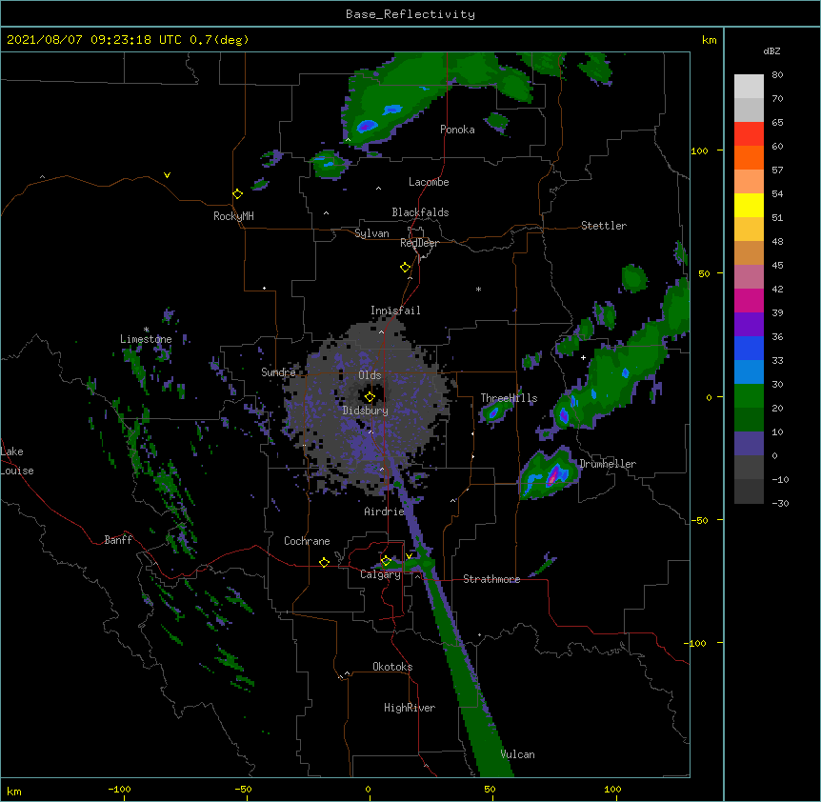The width and height of the screenshot is (821, 802).
Task: Click the Banff label
Action: click(x=118, y=540)
